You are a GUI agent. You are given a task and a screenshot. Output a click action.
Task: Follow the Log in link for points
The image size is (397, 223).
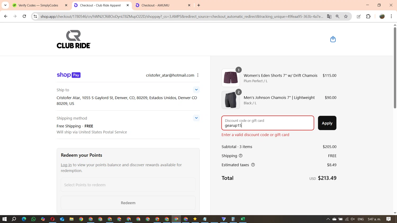pos(66,165)
